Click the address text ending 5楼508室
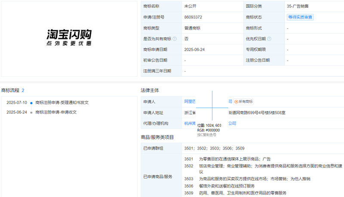344x197 pixels. (x=257, y=113)
